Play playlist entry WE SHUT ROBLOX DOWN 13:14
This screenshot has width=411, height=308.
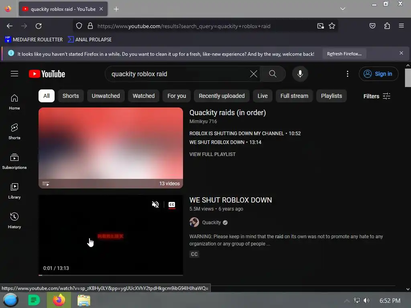[226, 142]
